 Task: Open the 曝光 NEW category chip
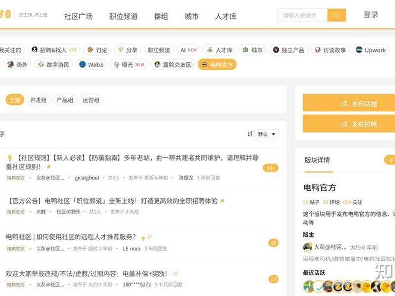click(129, 65)
